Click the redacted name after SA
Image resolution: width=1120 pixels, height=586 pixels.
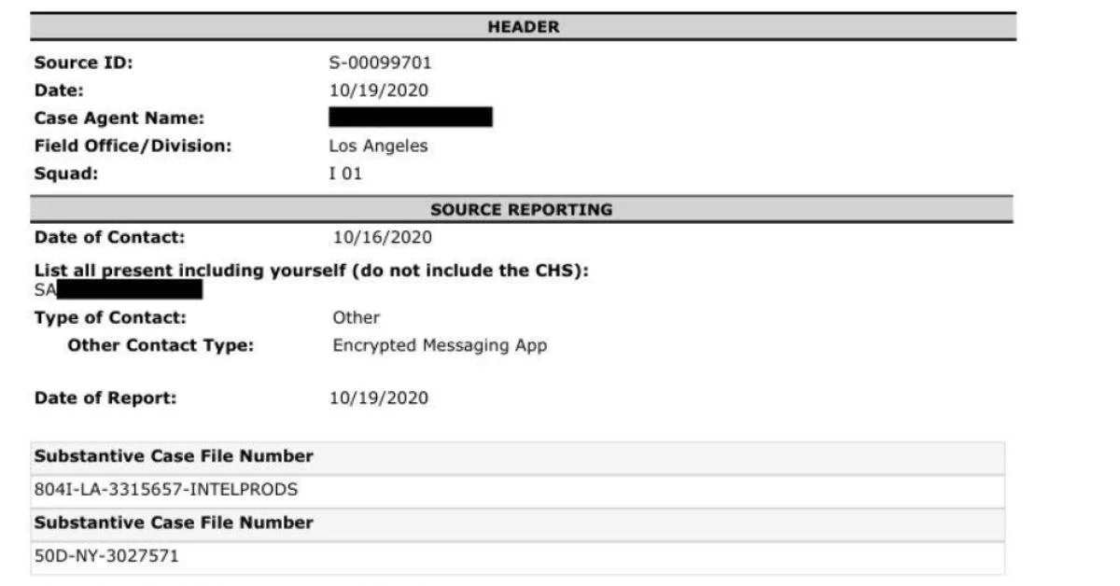pyautogui.click(x=129, y=290)
